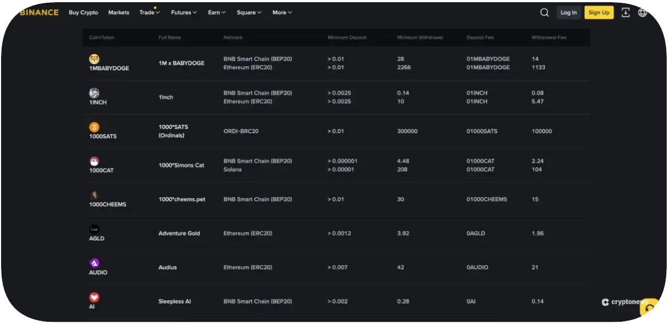Click the AGLD token icon
The image size is (670, 324).
[x=94, y=229]
